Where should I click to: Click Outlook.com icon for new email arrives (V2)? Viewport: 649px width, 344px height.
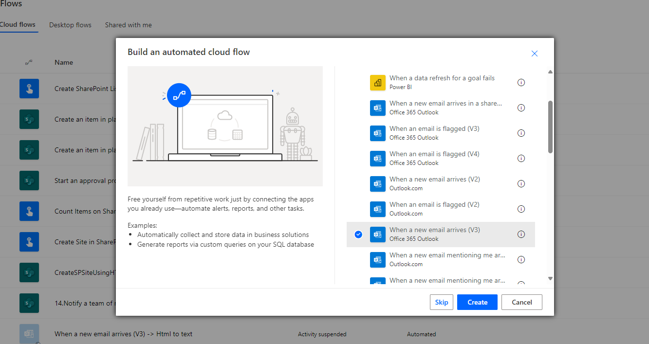378,184
